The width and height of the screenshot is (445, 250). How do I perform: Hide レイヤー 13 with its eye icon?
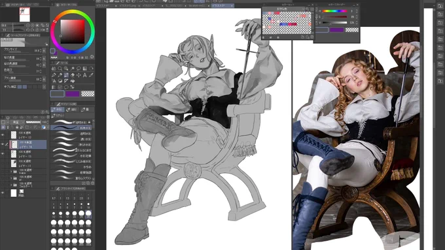click(3, 154)
